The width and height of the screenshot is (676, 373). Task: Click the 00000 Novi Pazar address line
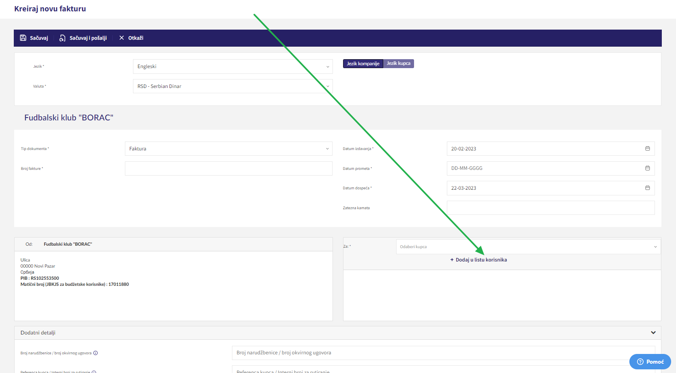[x=38, y=266]
